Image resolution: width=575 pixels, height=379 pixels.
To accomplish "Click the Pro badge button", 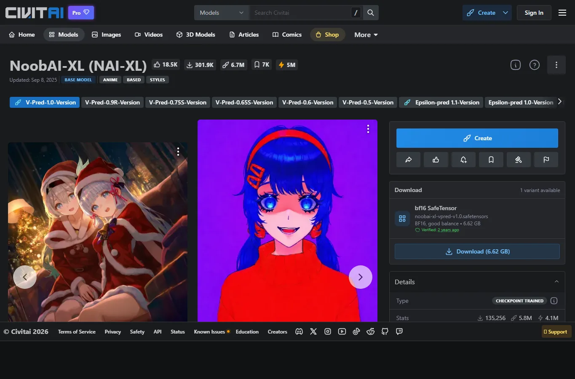I will point(81,13).
